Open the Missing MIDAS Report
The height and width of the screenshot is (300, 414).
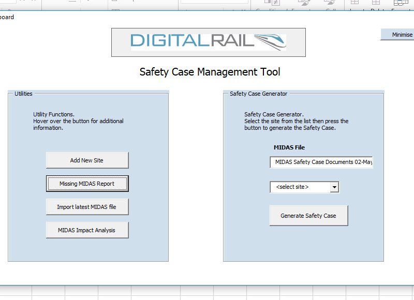[87, 184]
